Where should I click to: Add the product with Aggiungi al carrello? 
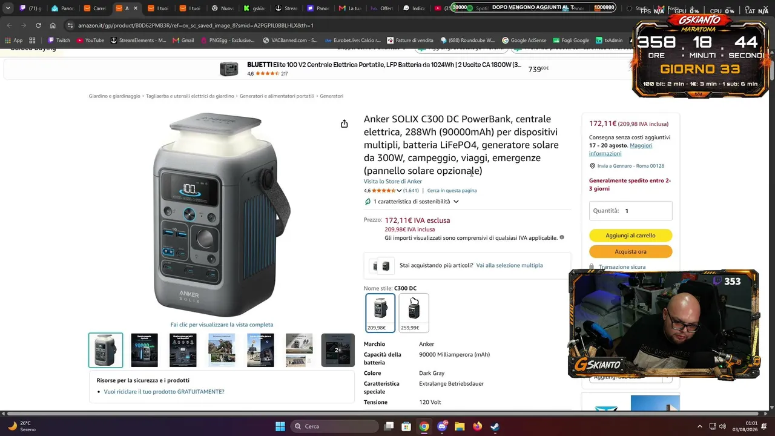(x=630, y=236)
